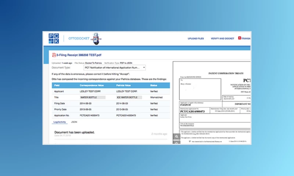This screenshot has height=176, width=294.
Task: Click the Verified status in the Filing Date row
Action: coord(154,103)
